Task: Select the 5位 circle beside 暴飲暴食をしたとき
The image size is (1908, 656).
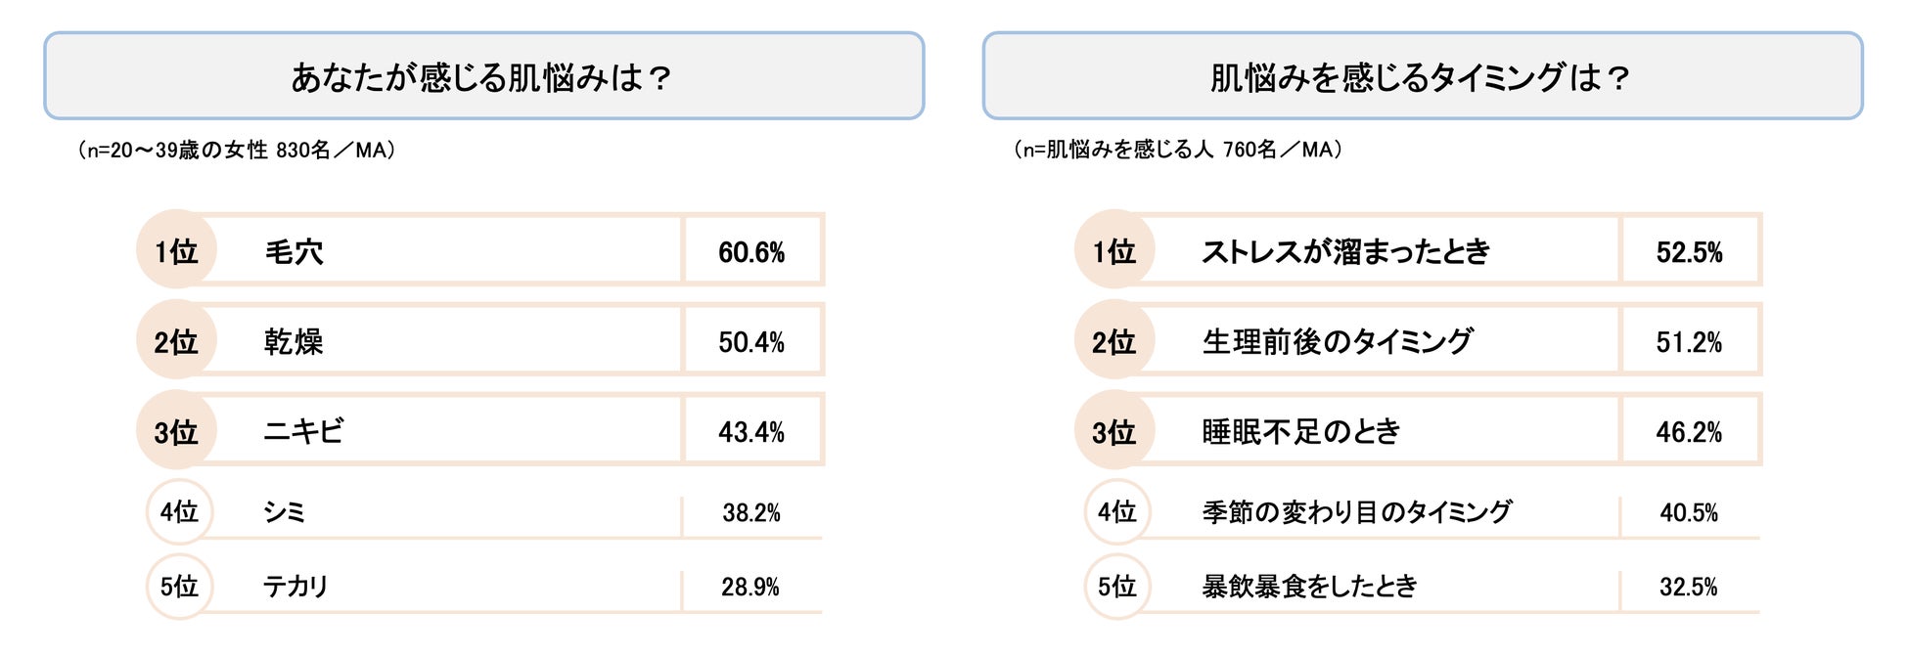Action: (1116, 586)
